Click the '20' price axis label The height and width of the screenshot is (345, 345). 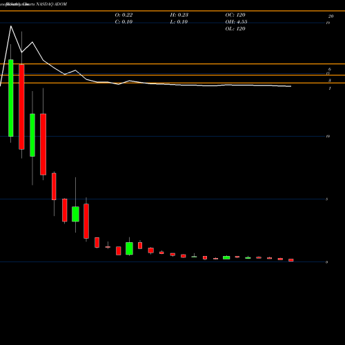pyautogui.click(x=331, y=17)
